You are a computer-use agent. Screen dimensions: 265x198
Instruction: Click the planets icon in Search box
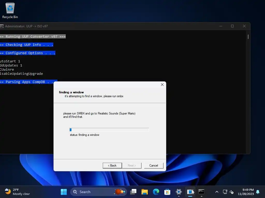[x=120, y=192]
